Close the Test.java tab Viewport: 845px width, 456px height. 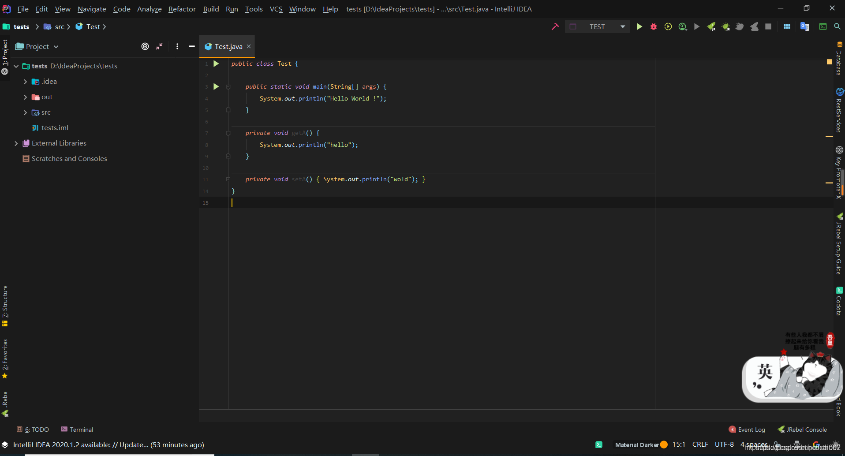249,46
